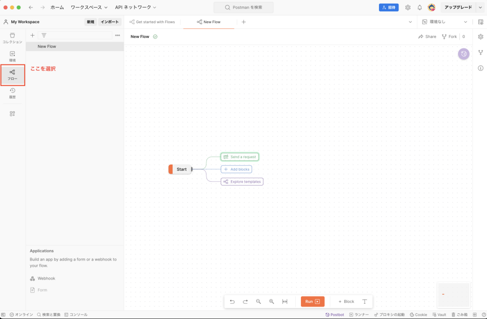The image size is (487, 319).
Task: Expand the API Network dropdown
Action: point(136,7)
